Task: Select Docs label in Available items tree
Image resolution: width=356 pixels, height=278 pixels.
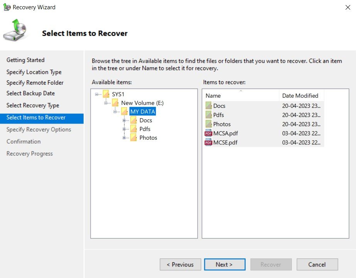Action: 146,120
